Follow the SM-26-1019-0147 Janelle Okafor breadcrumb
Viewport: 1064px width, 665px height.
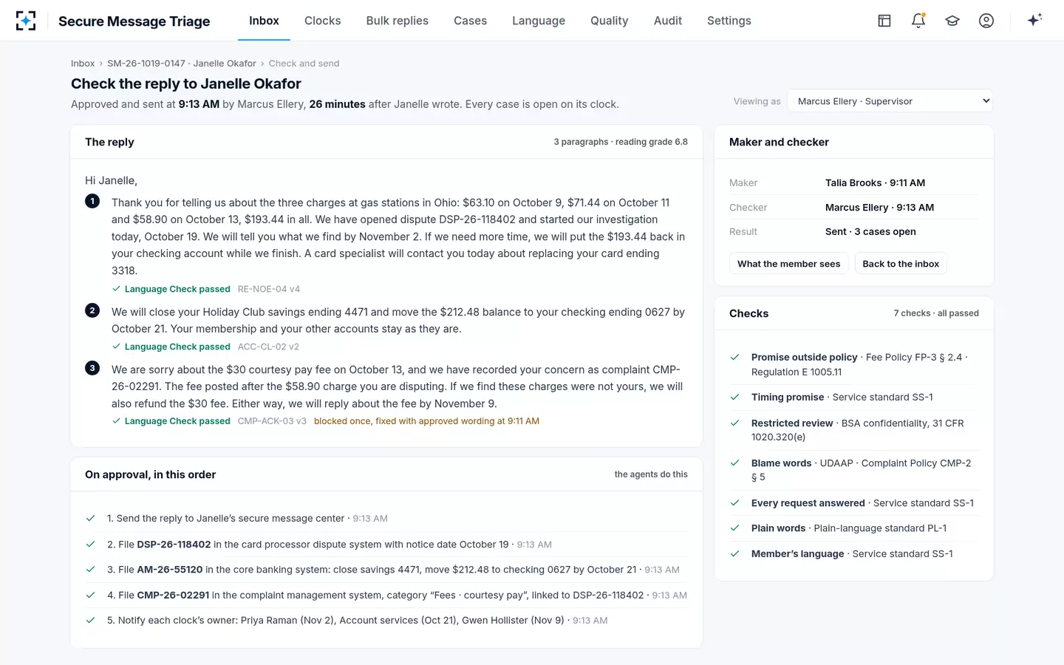coord(182,64)
